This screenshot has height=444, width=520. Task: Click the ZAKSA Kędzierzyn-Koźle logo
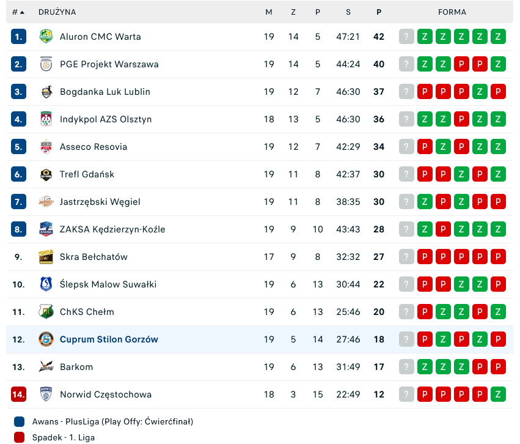click(x=46, y=229)
